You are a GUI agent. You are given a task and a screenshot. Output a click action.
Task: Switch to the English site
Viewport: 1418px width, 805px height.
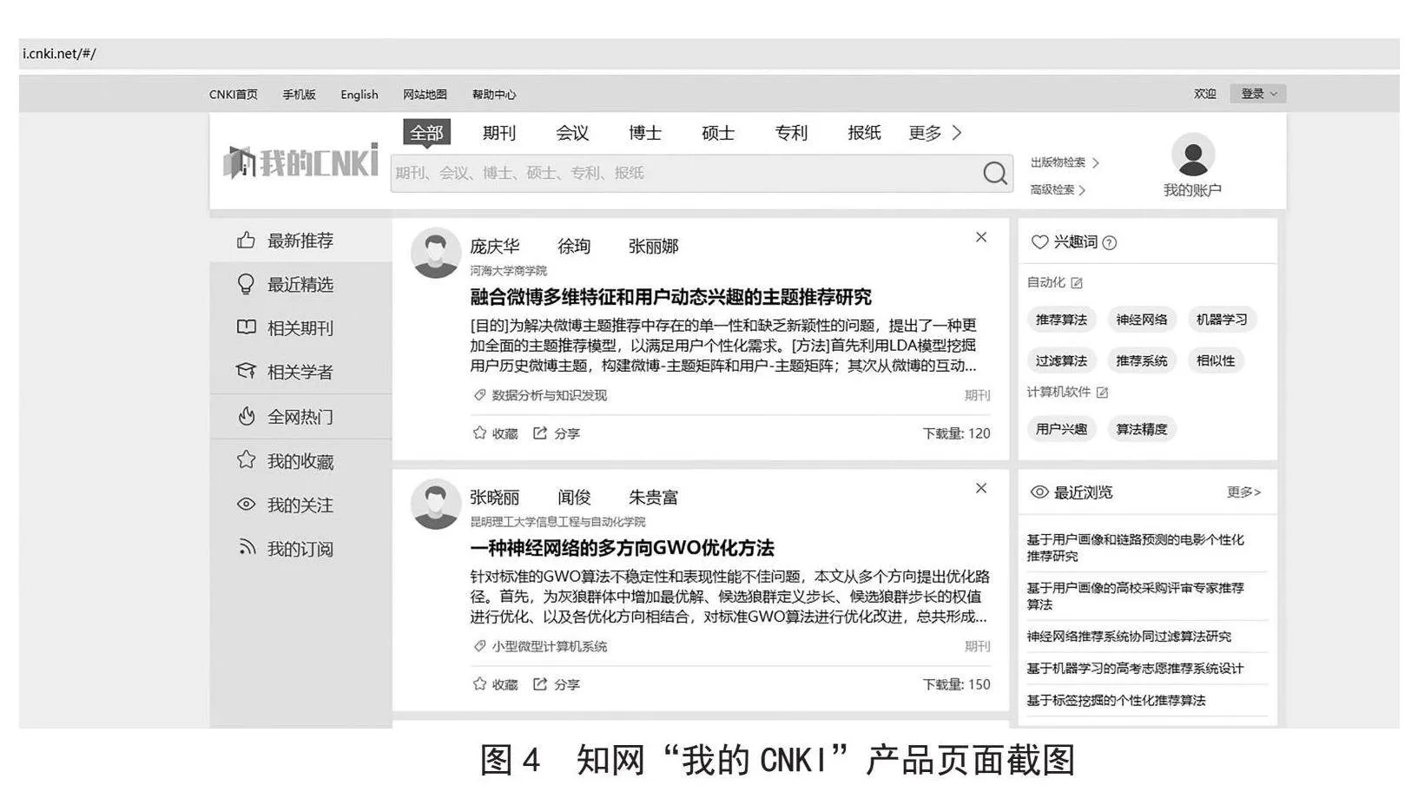click(359, 95)
